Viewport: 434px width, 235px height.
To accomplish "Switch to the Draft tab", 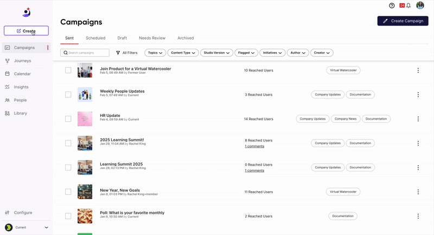I will (122, 38).
